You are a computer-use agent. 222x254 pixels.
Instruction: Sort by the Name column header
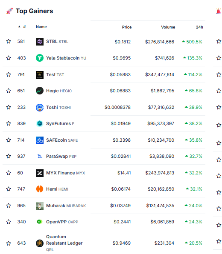(x=41, y=27)
